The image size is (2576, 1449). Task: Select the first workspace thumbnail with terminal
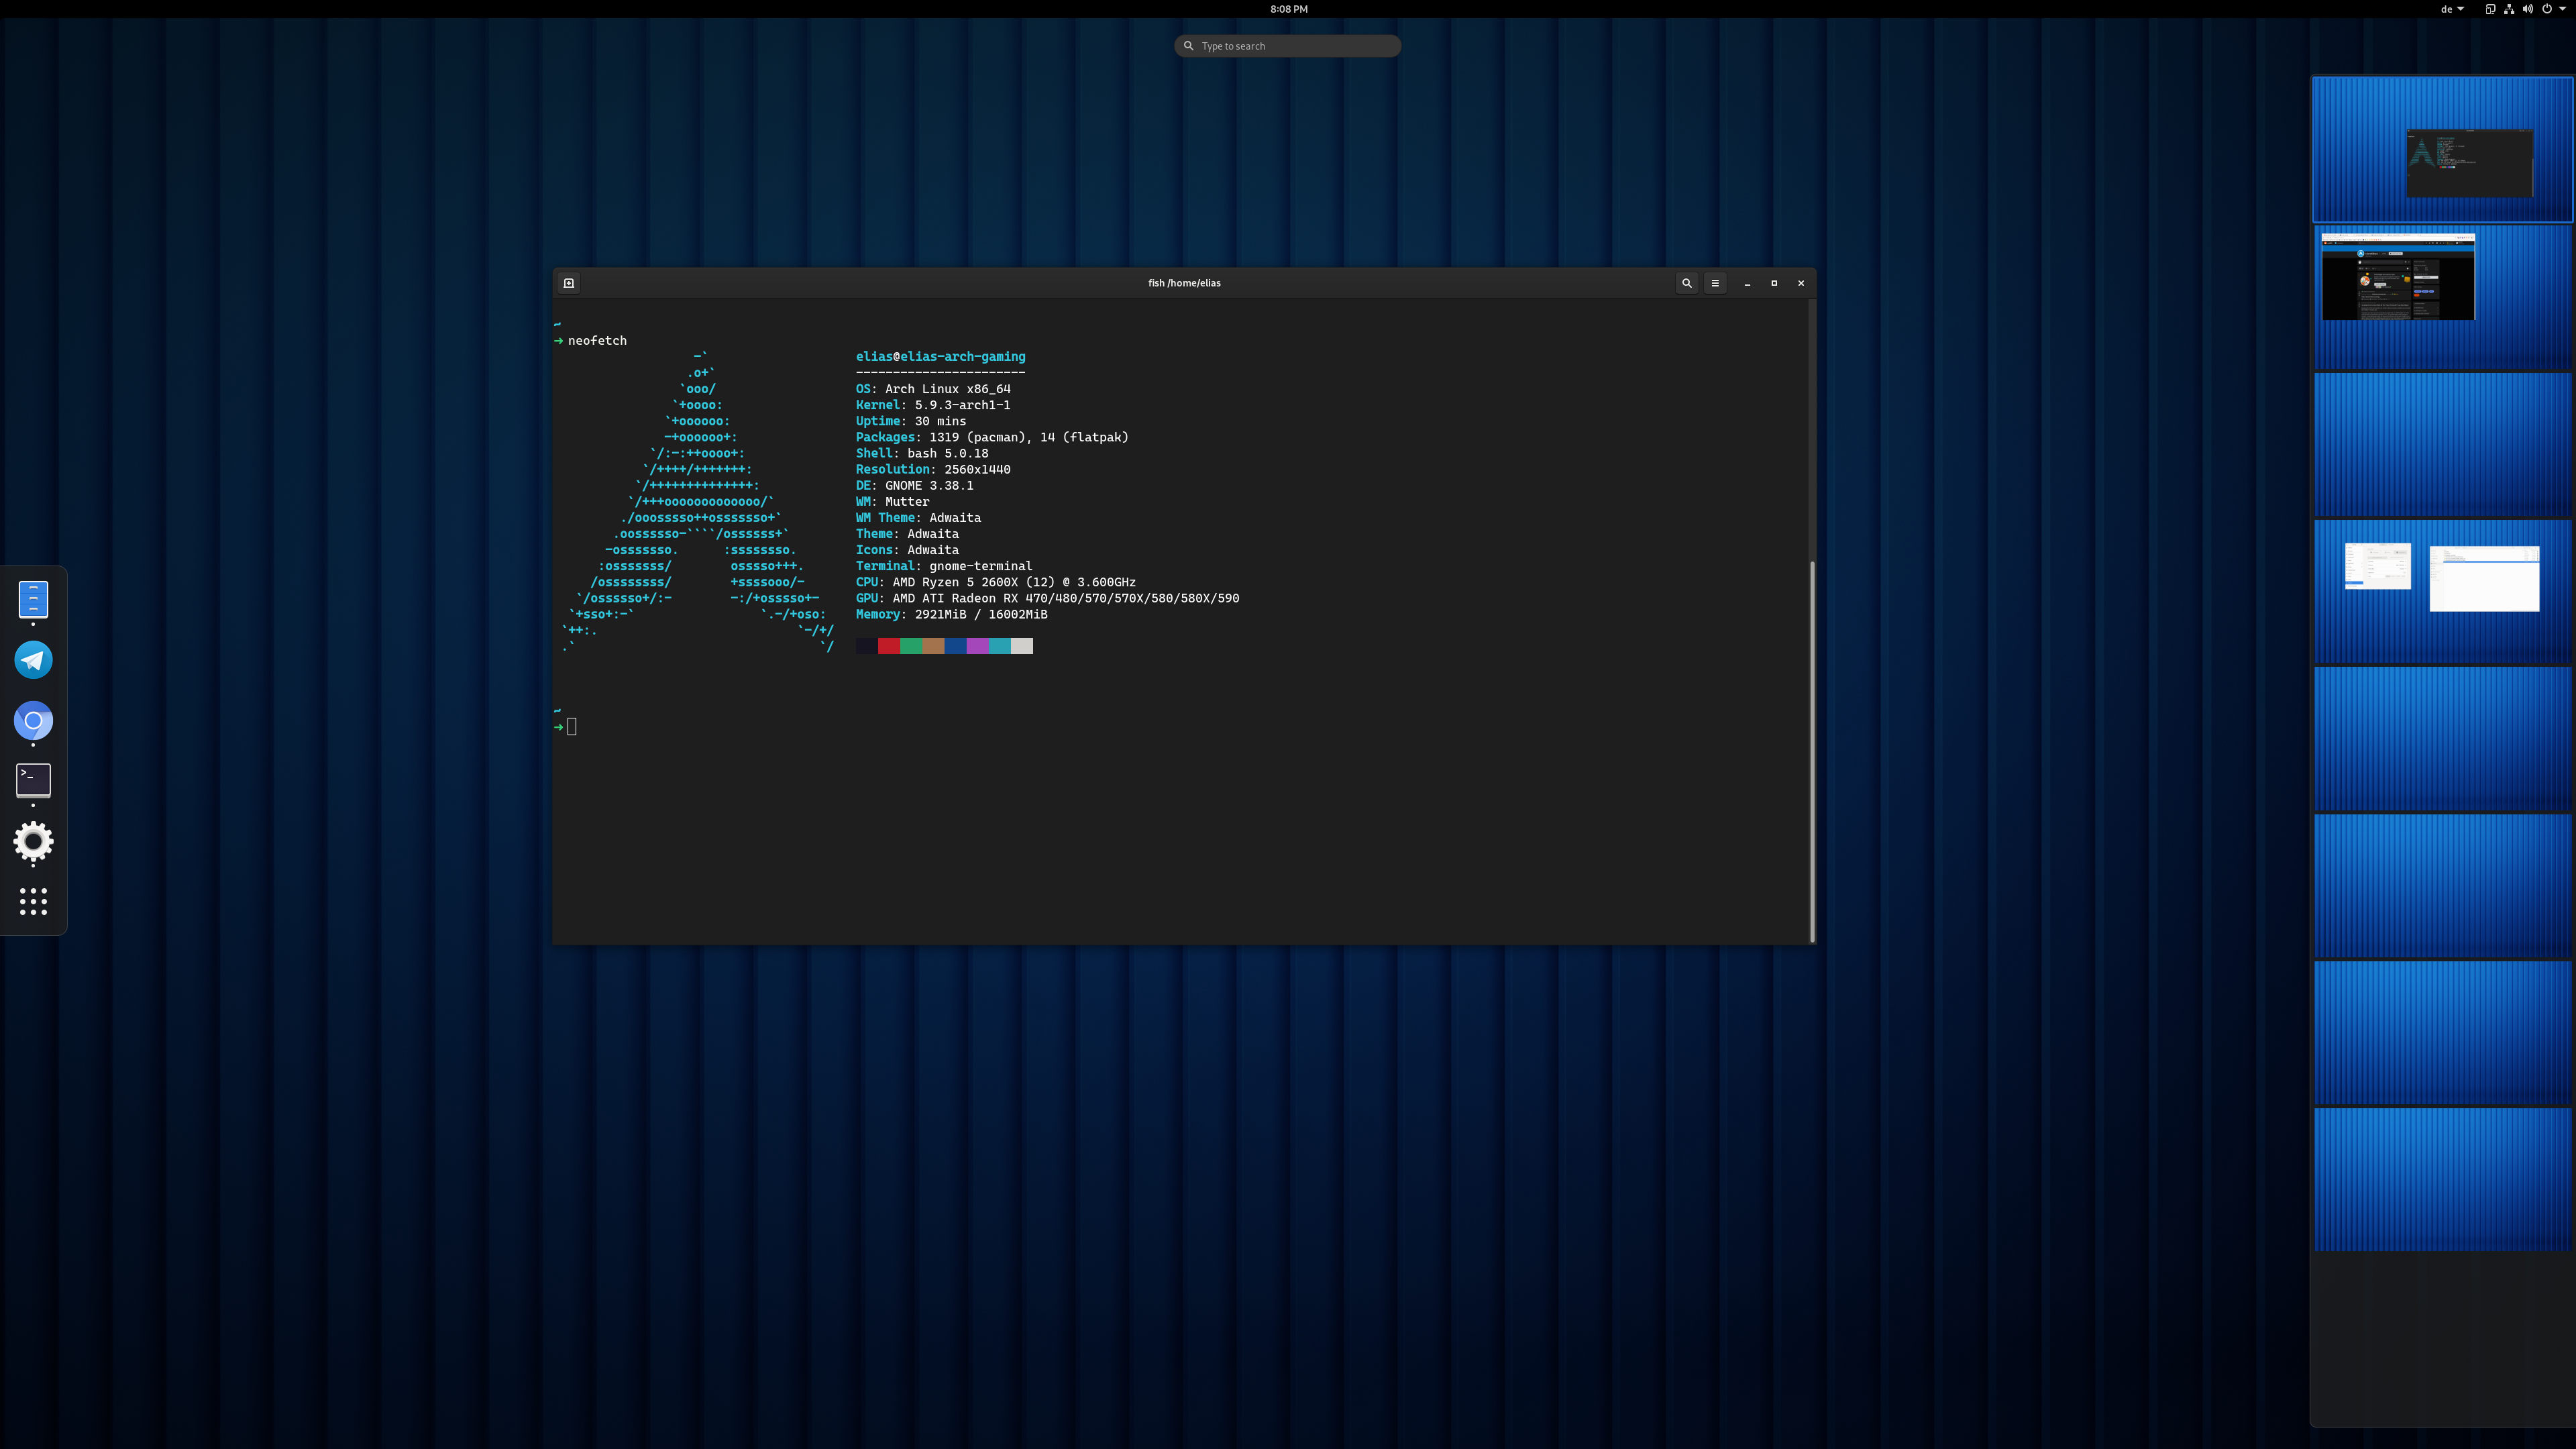[2442, 149]
